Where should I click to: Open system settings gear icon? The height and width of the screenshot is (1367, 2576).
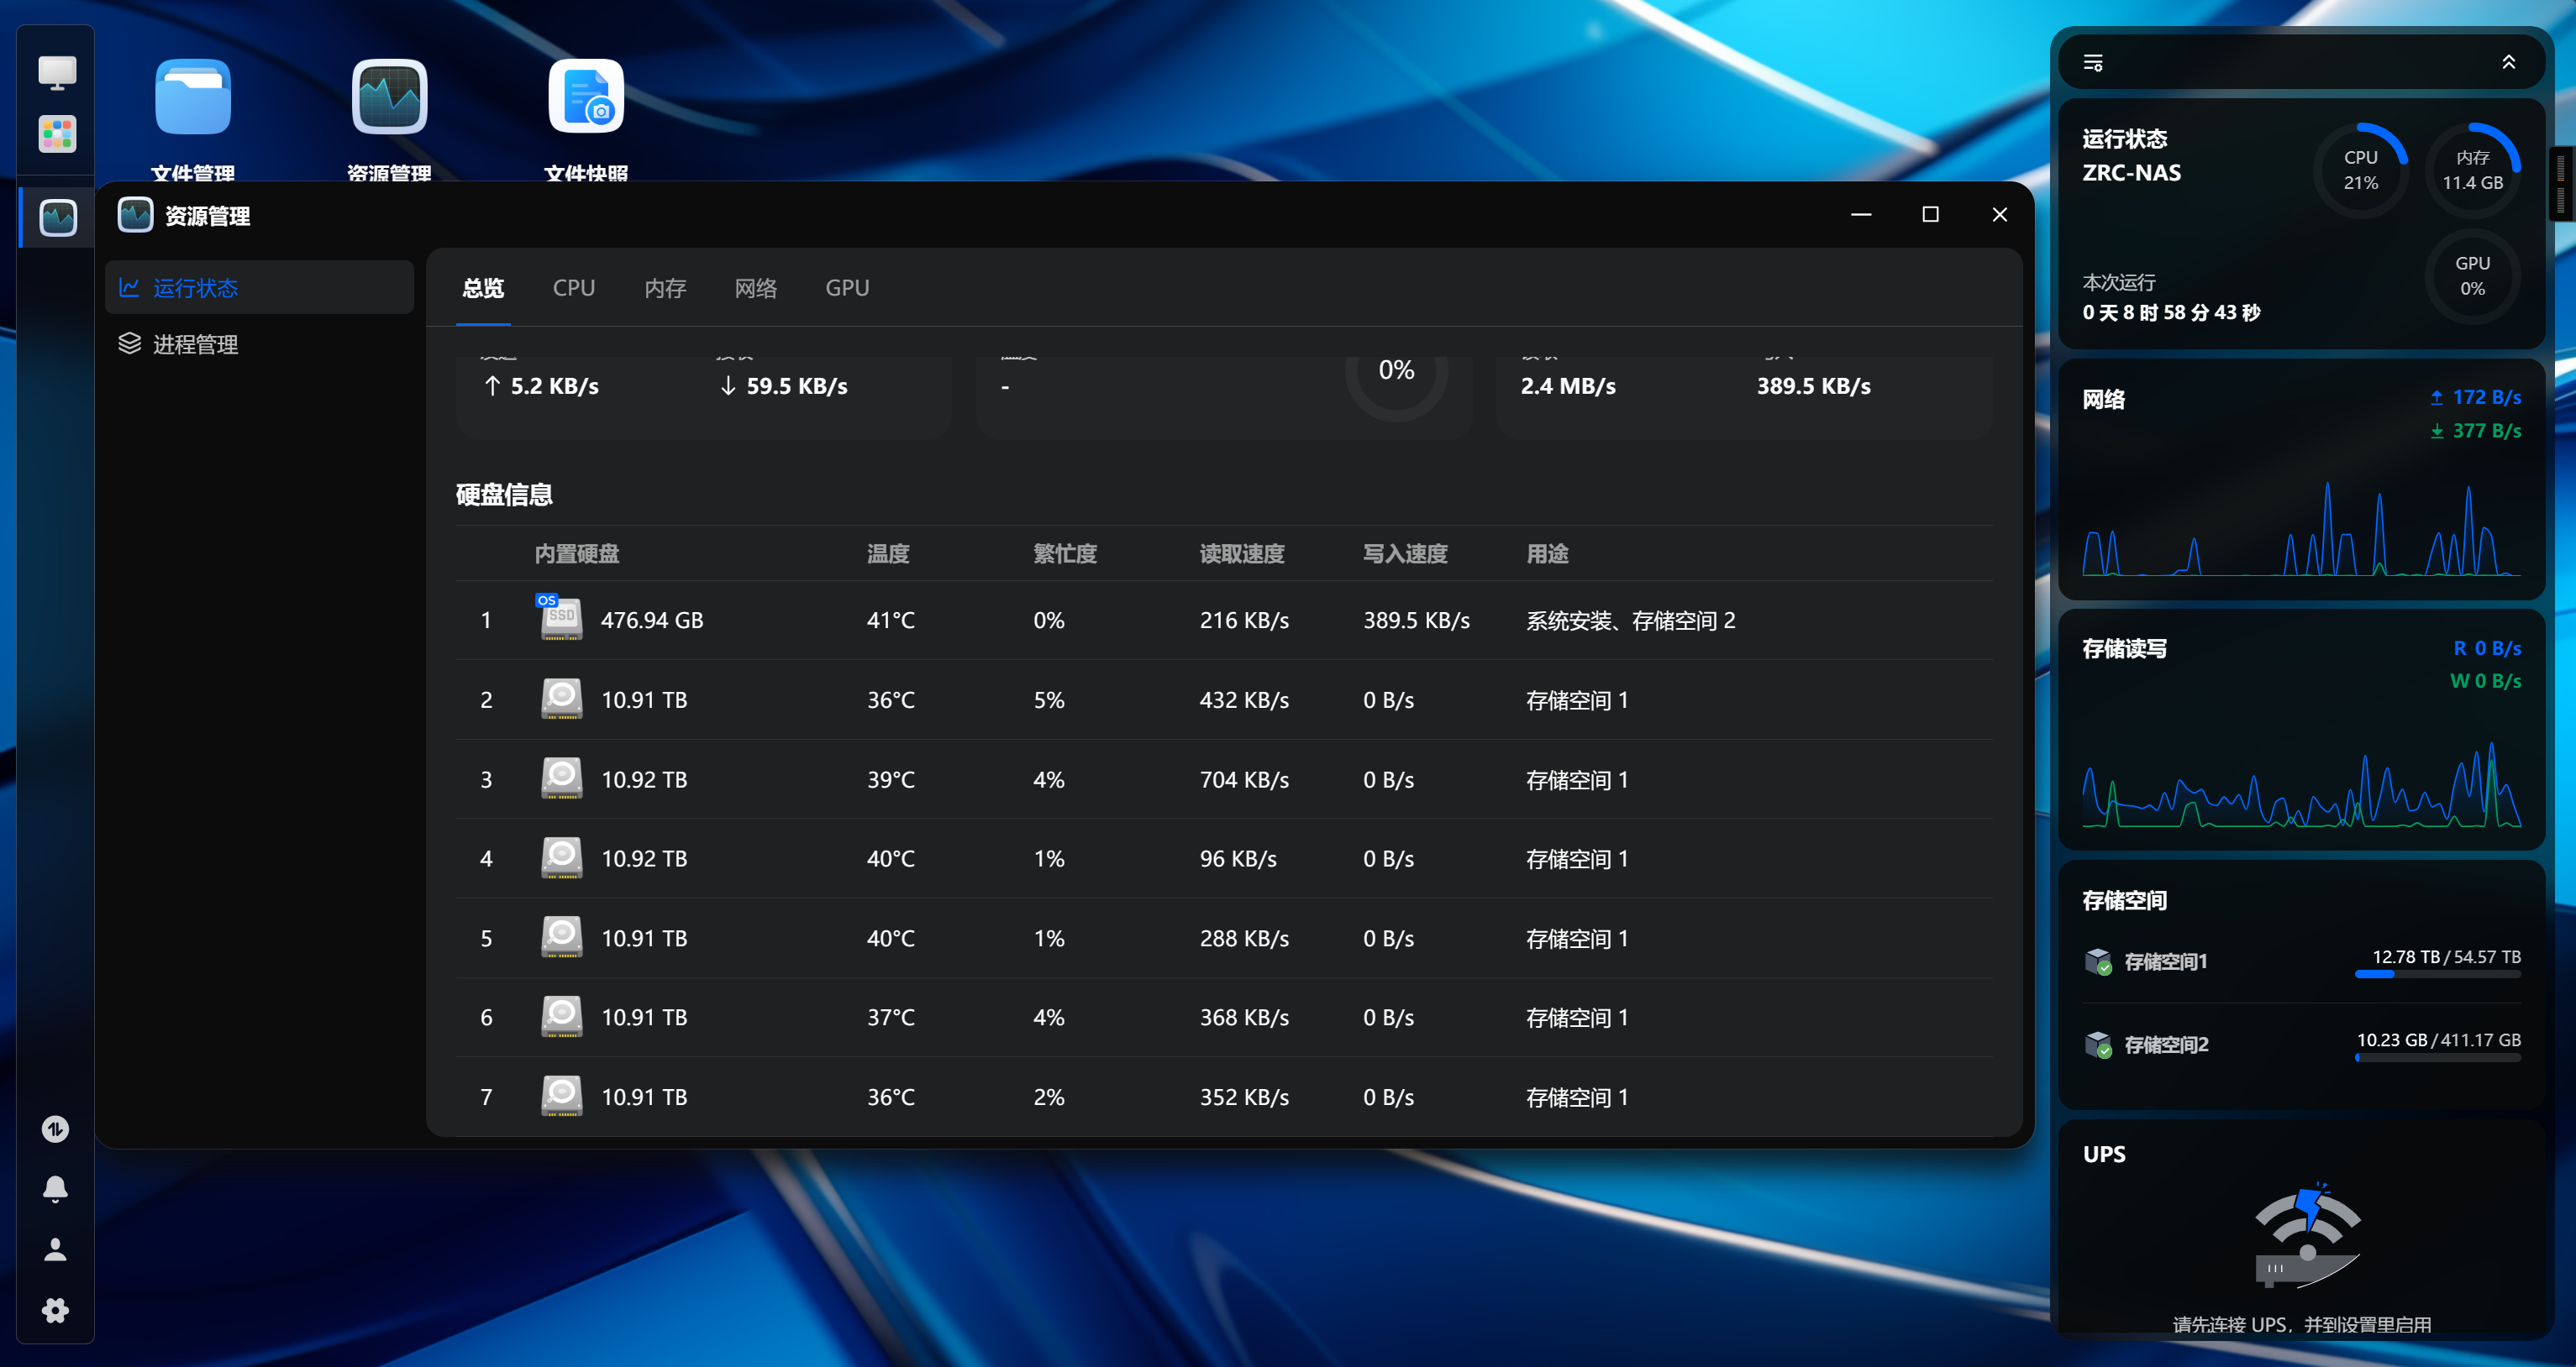point(56,1310)
